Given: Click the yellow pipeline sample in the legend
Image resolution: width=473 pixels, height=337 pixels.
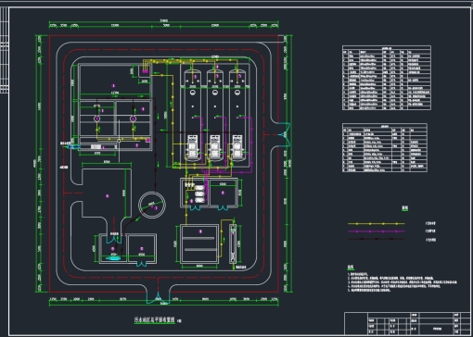Looking at the screenshot, I should 377,223.
